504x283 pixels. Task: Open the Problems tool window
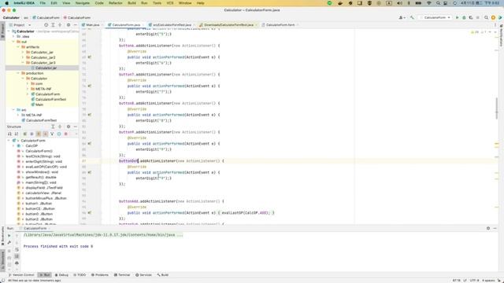100,275
